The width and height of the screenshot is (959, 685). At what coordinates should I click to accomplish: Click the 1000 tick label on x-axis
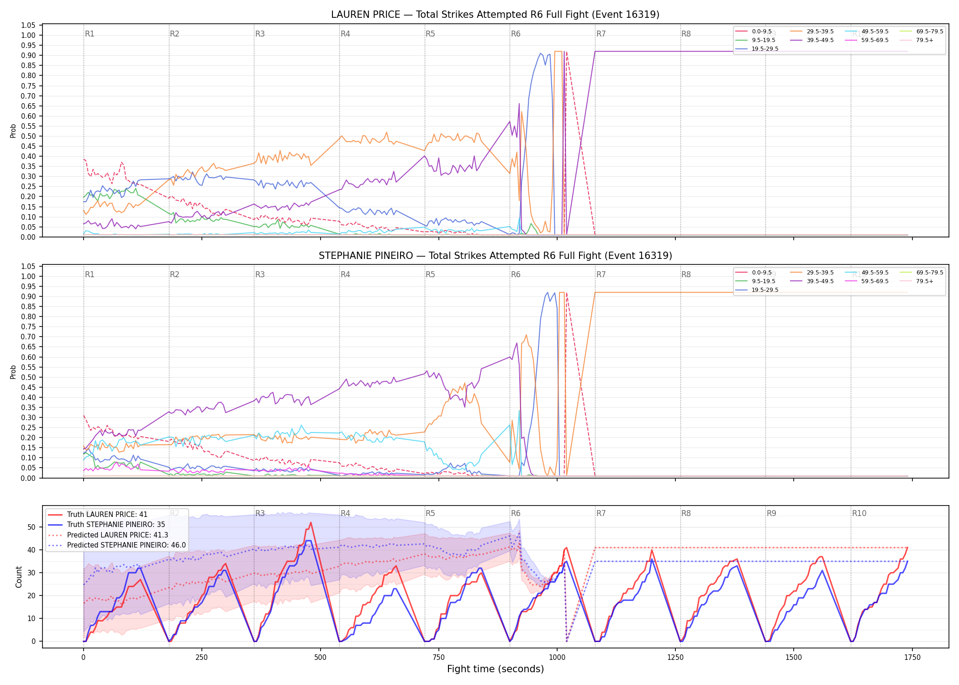(557, 658)
